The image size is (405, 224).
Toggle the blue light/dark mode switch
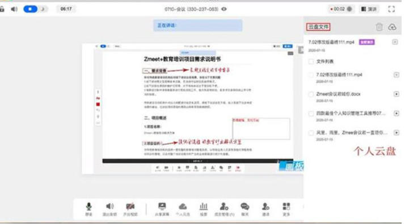click(x=35, y=9)
